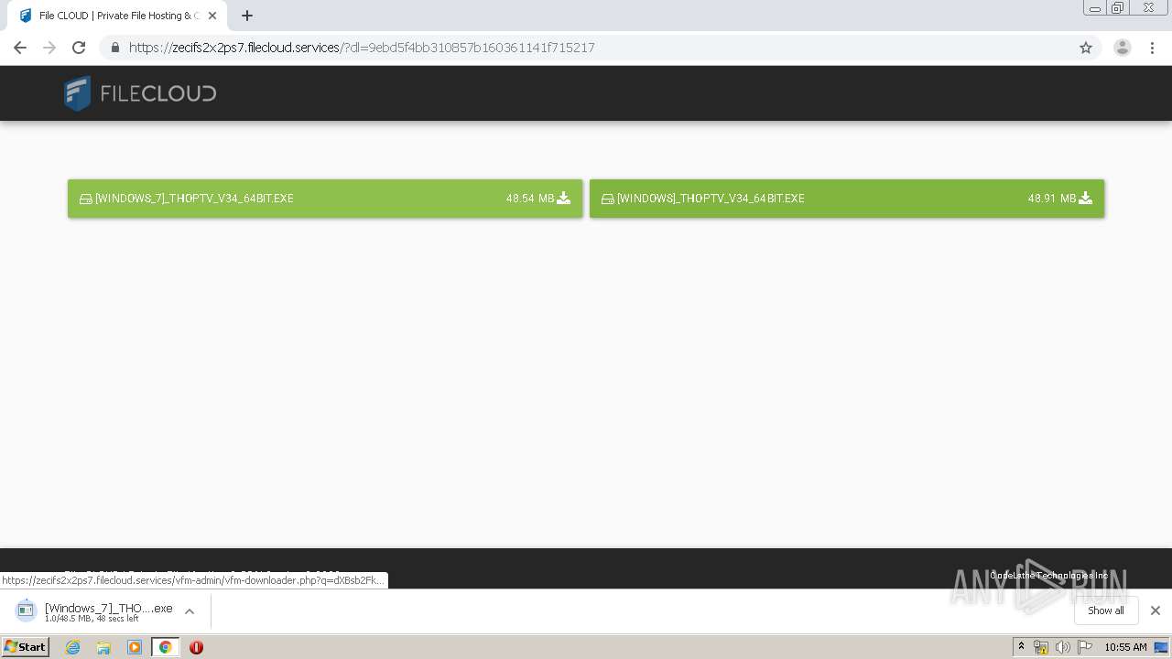Click download arrow icon beside 48.54 MB
Image resolution: width=1172 pixels, height=659 pixels.
click(564, 198)
